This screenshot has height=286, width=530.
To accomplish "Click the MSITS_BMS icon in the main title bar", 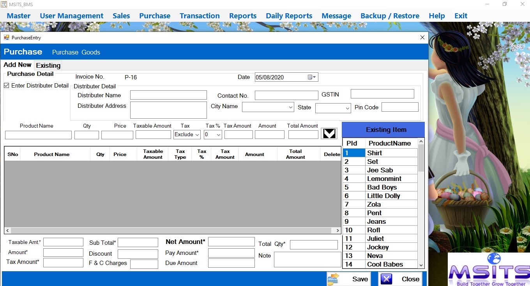I will pos(4,4).
